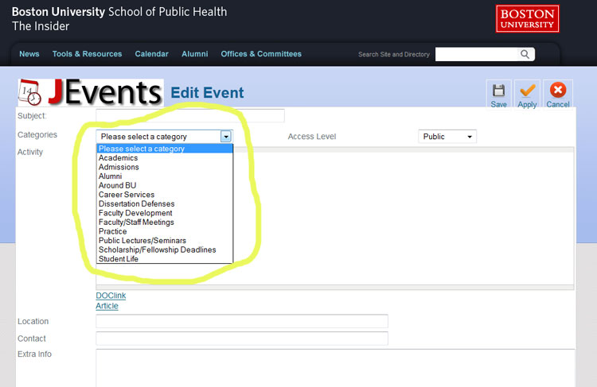The height and width of the screenshot is (387, 597).
Task: Select Student Life category
Action: [x=165, y=259]
